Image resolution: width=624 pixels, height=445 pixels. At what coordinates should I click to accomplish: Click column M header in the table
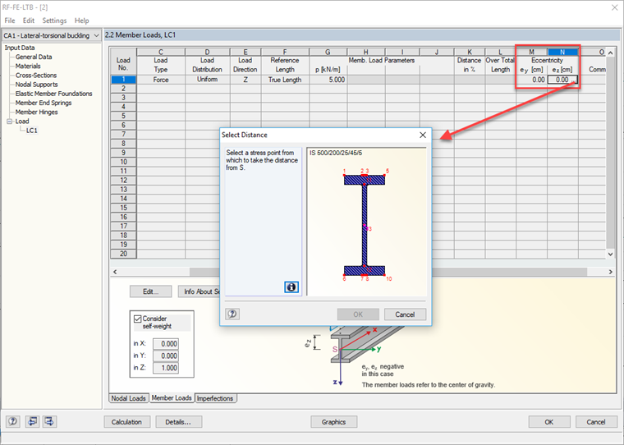[532, 53]
